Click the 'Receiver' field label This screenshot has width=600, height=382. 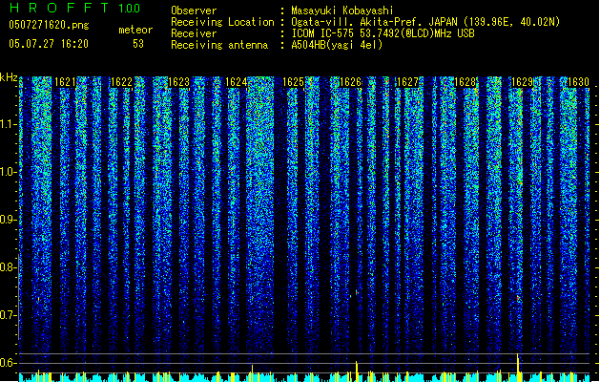(x=194, y=33)
